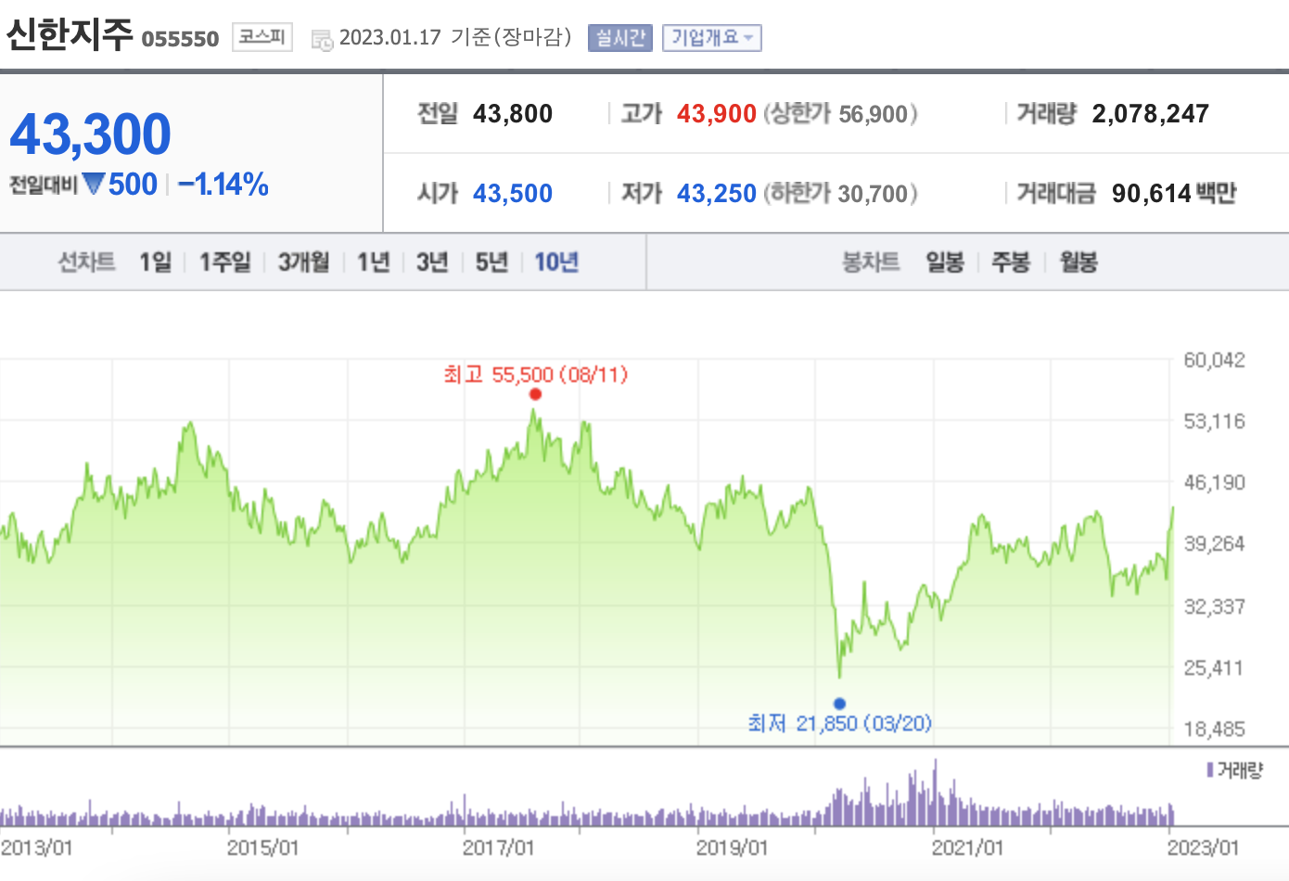Screen dimensions: 1289x881
Task: Click the 거래량 value 2,078,247
Action: click(1151, 114)
